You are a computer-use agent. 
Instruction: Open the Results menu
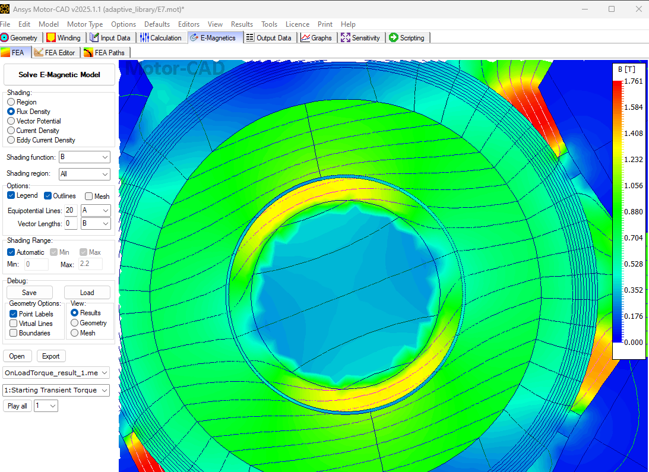242,24
